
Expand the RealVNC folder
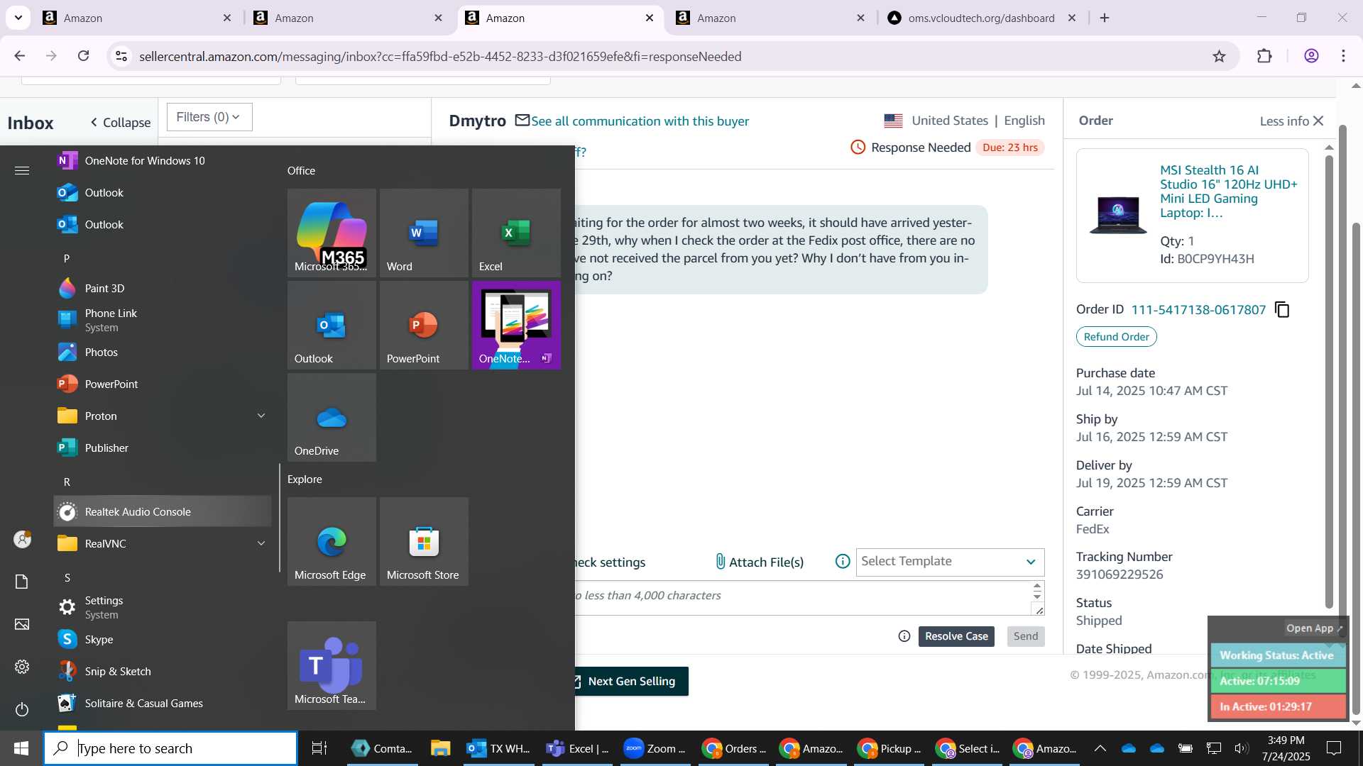[162, 543]
